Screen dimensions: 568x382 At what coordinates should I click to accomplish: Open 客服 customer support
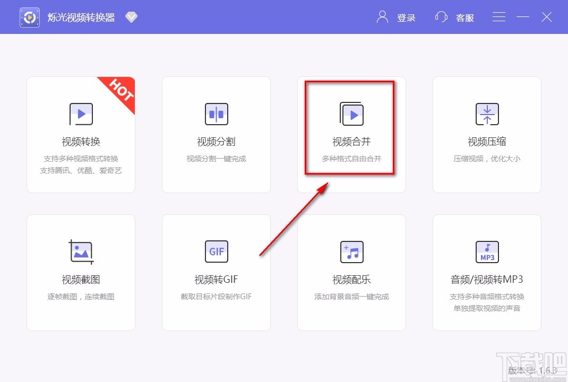point(464,18)
